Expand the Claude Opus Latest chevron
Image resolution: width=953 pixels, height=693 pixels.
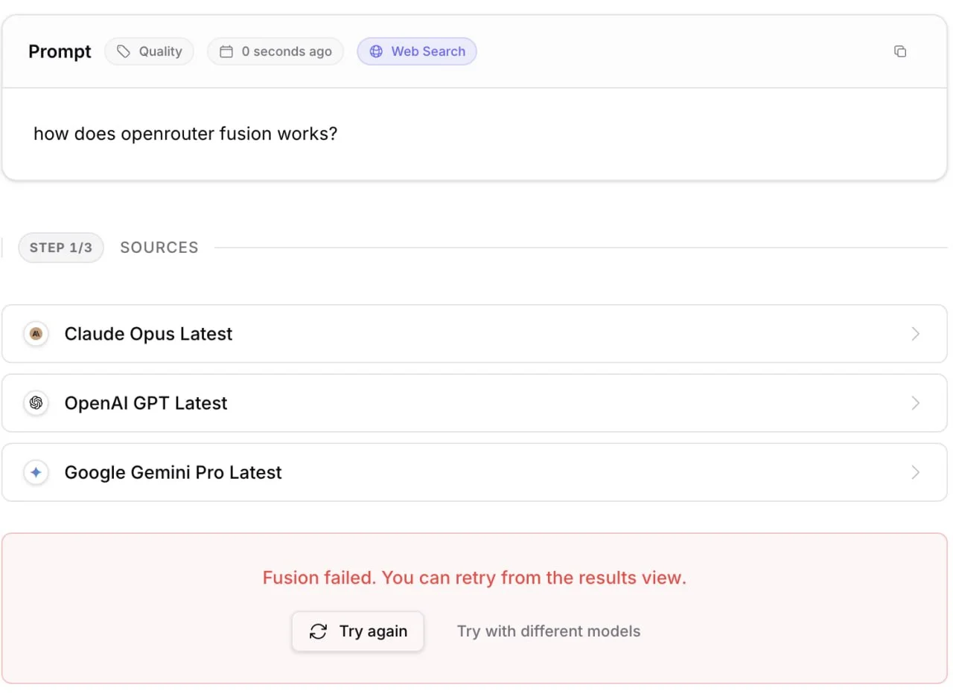pyautogui.click(x=916, y=334)
